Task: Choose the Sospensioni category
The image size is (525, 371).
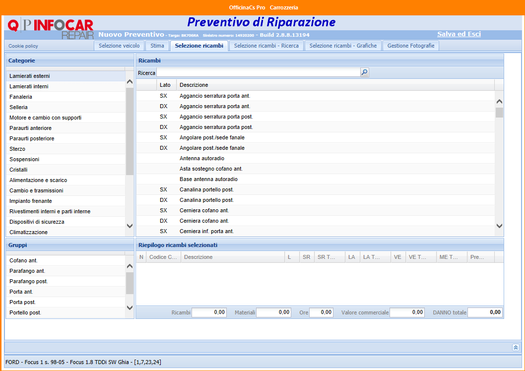Action: 66,159
